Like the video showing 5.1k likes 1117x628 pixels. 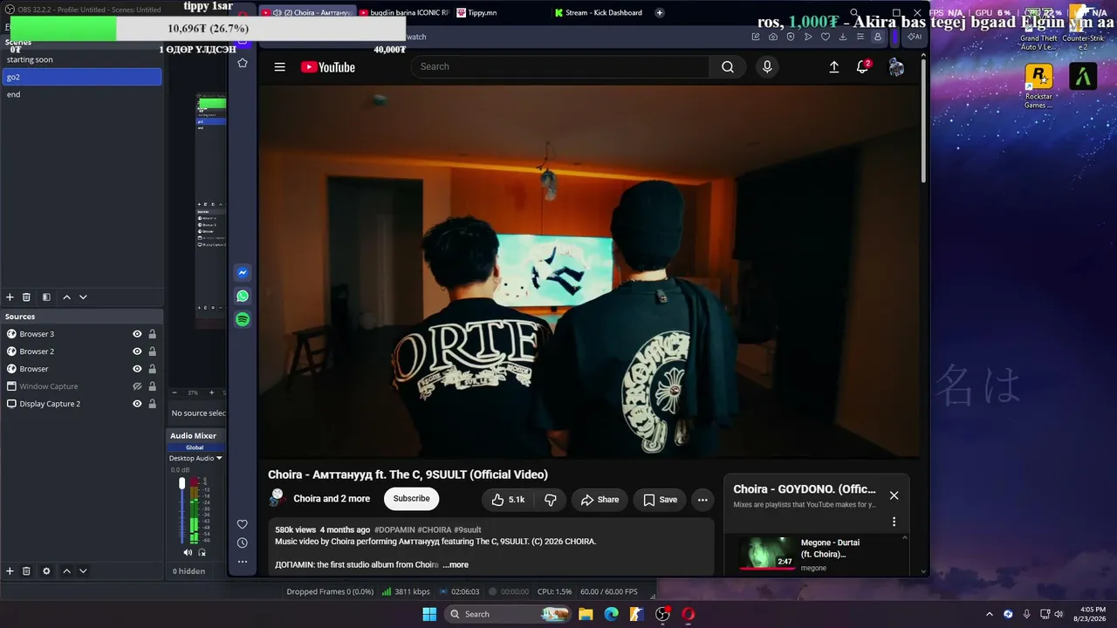point(507,500)
